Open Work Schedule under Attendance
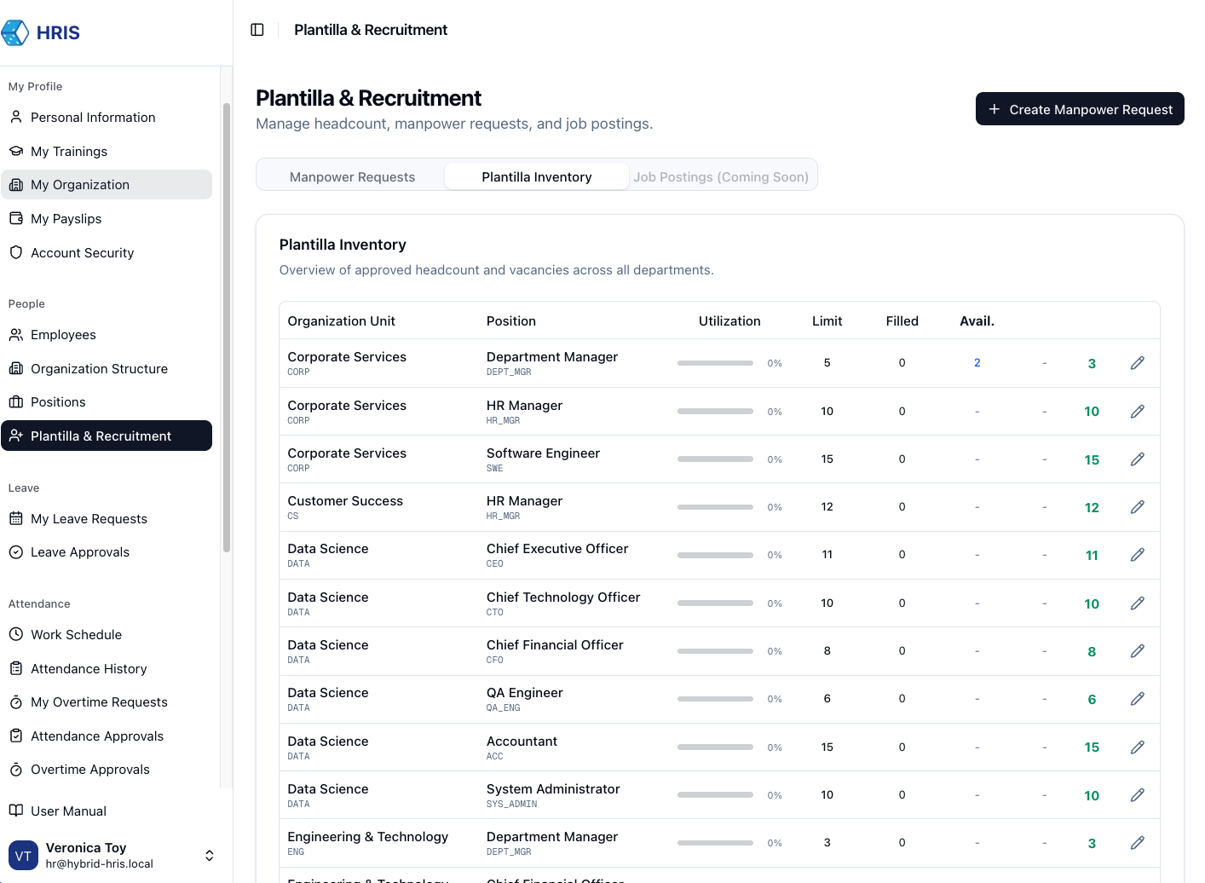The width and height of the screenshot is (1205, 883). pyautogui.click(x=76, y=634)
